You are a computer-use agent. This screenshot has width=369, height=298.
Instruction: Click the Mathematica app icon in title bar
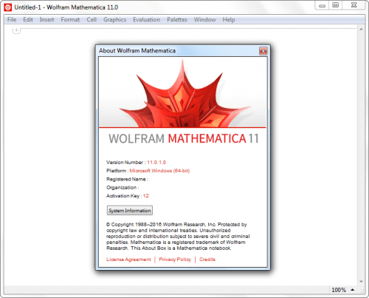7,7
